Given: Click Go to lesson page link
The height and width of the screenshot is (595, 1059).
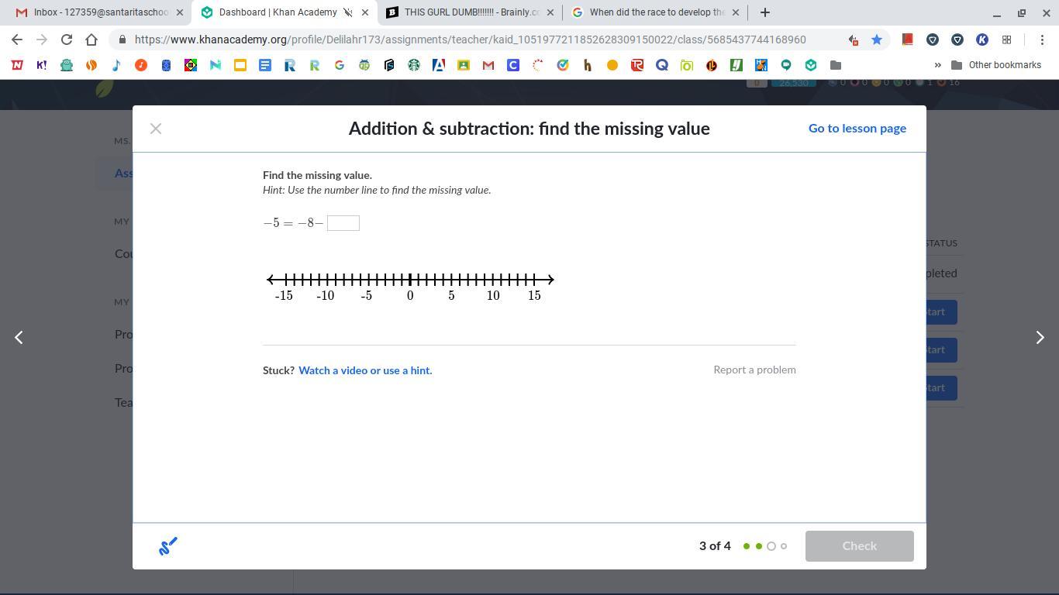Looking at the screenshot, I should click(857, 129).
